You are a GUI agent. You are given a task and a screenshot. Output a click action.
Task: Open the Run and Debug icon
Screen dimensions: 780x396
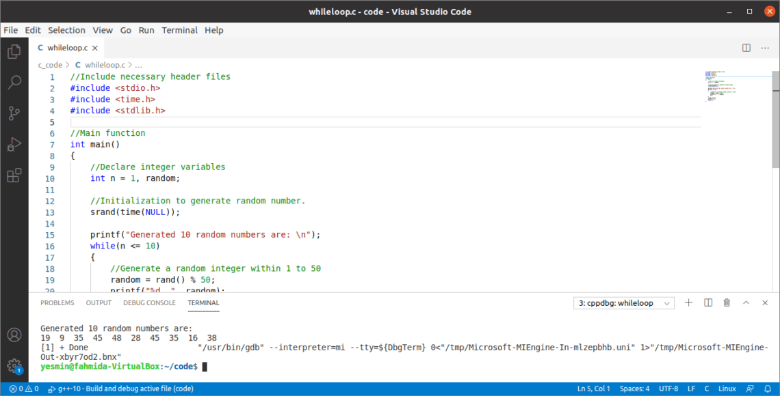pyautogui.click(x=14, y=144)
